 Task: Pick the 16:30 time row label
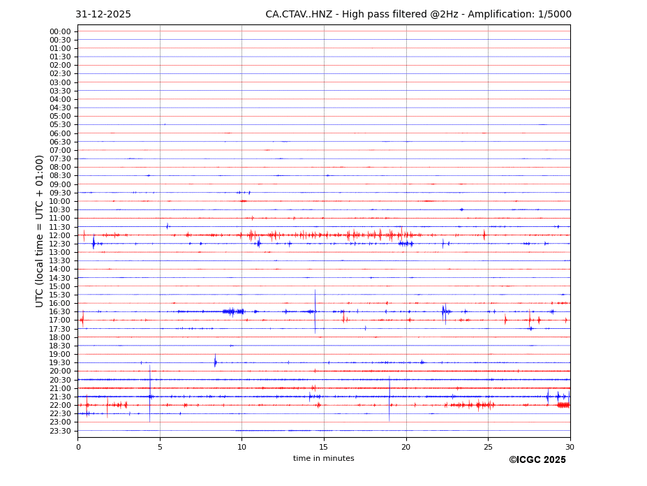coord(60,312)
